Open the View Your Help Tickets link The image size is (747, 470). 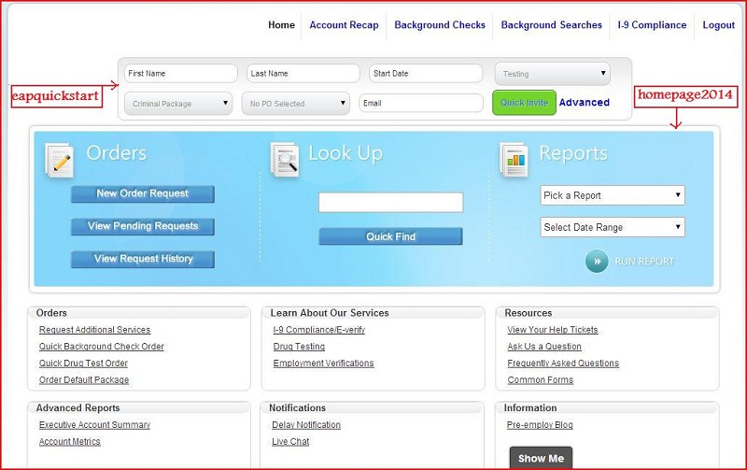553,330
